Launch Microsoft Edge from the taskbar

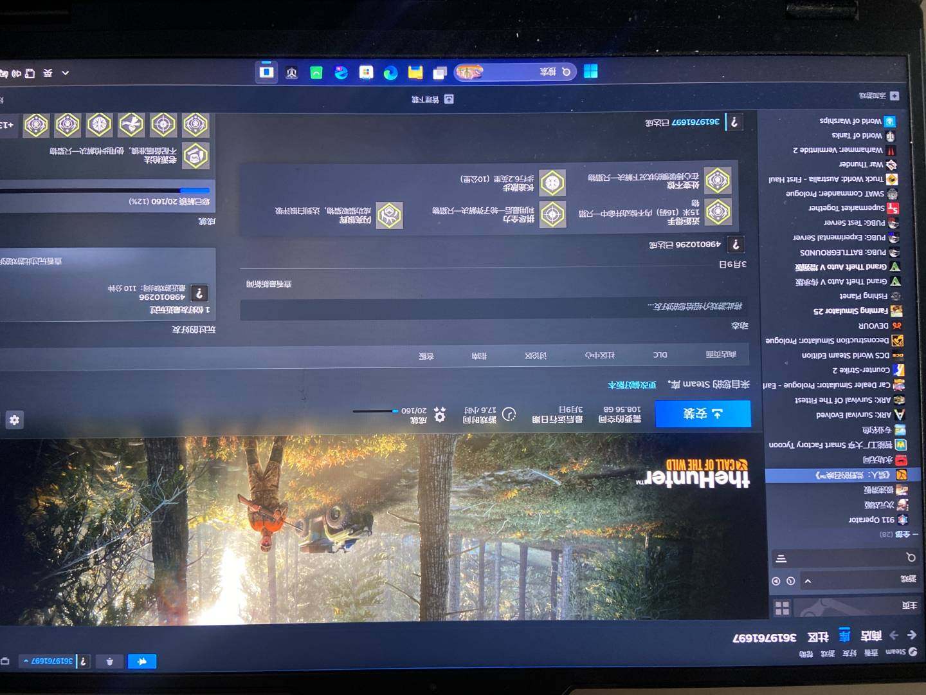click(x=390, y=73)
